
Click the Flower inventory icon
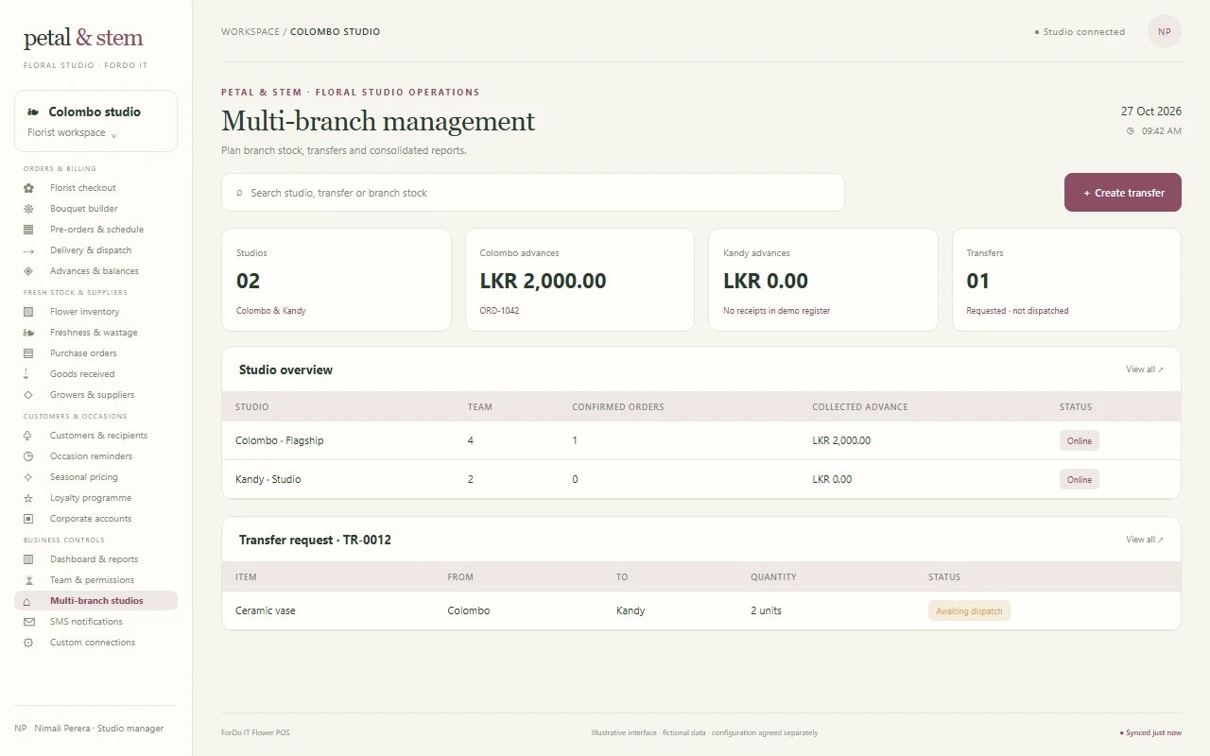pos(28,312)
